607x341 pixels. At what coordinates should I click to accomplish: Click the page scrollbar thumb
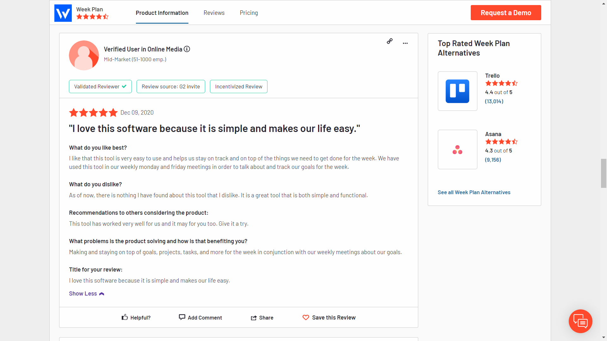(604, 173)
